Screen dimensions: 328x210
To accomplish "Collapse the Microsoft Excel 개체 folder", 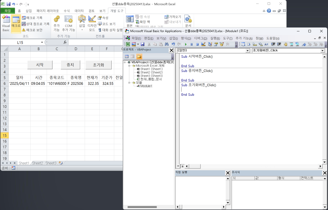I will (130, 66).
